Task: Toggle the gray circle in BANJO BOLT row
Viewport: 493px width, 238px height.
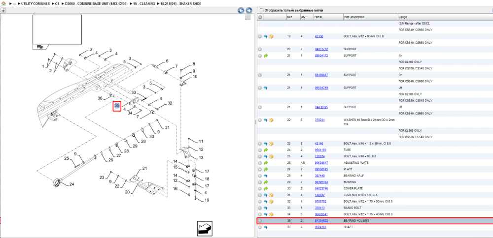Action: point(260,208)
